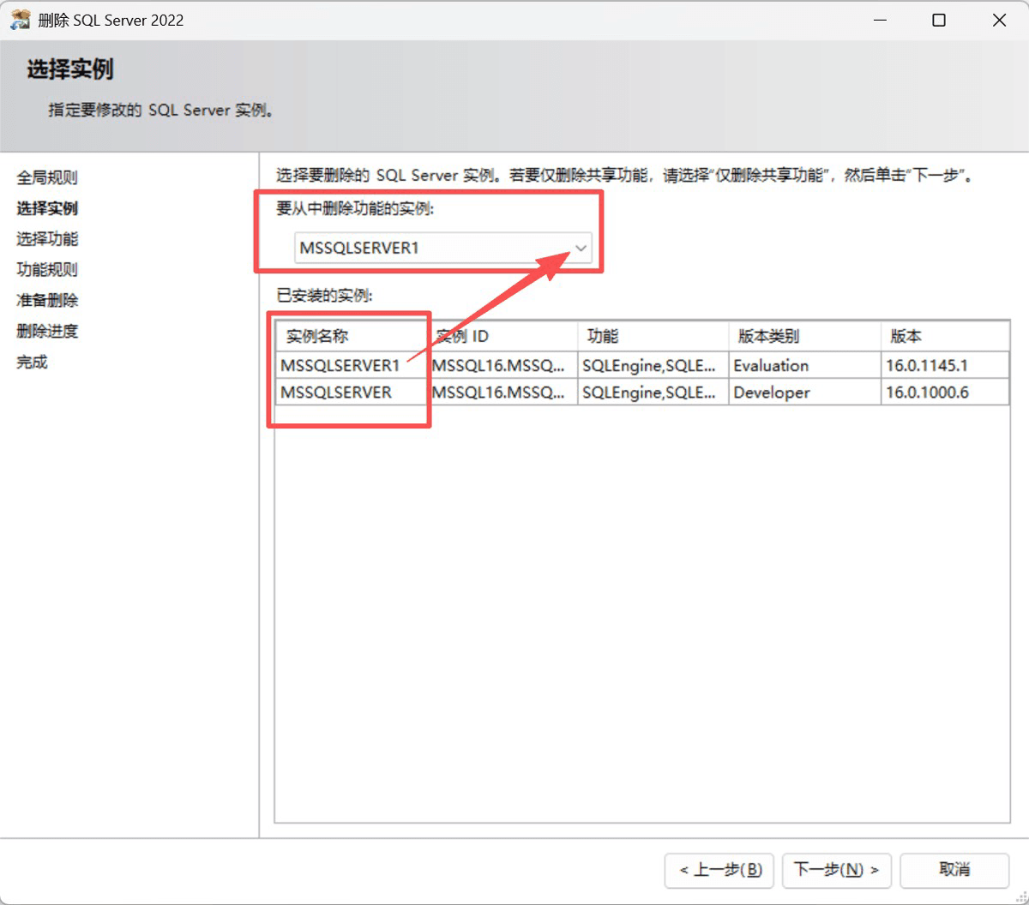Sort by 版本类别 column header
The height and width of the screenshot is (905, 1029).
804,336
